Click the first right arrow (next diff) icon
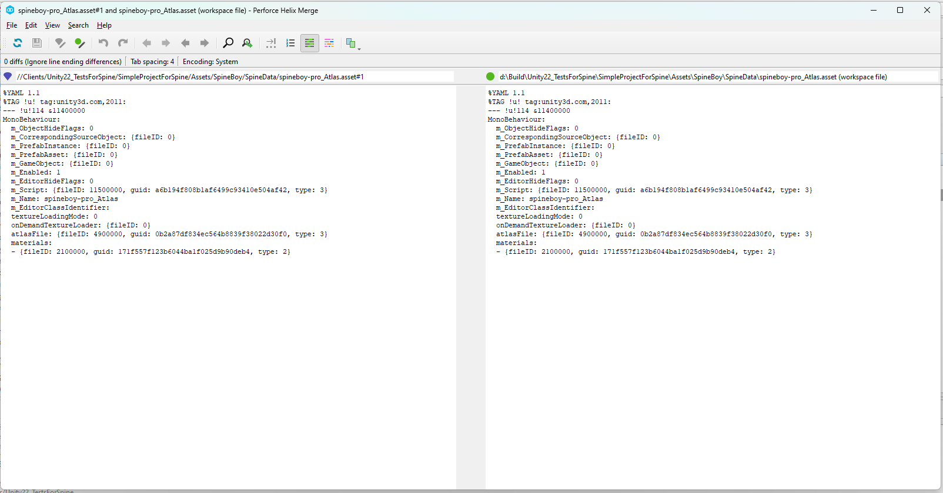Image resolution: width=943 pixels, height=493 pixels. pos(166,43)
